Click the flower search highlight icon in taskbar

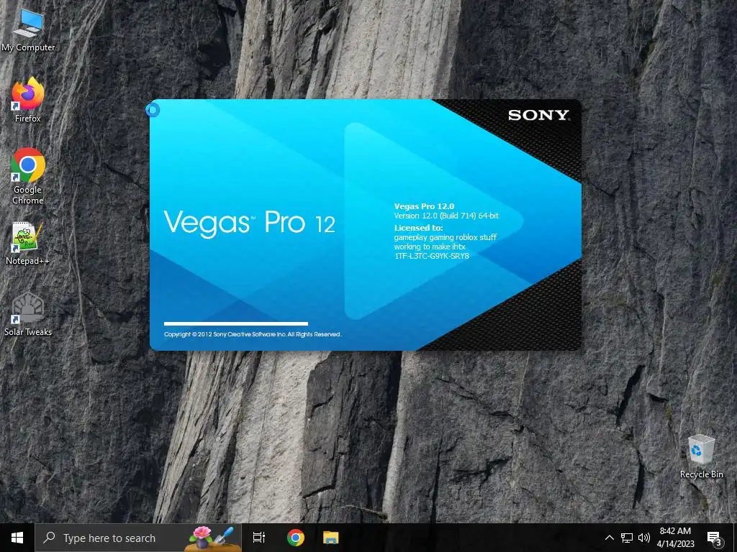coord(212,538)
